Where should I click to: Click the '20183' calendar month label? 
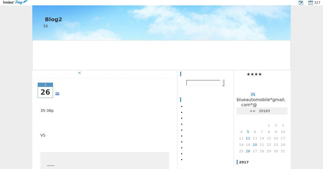(x=264, y=111)
